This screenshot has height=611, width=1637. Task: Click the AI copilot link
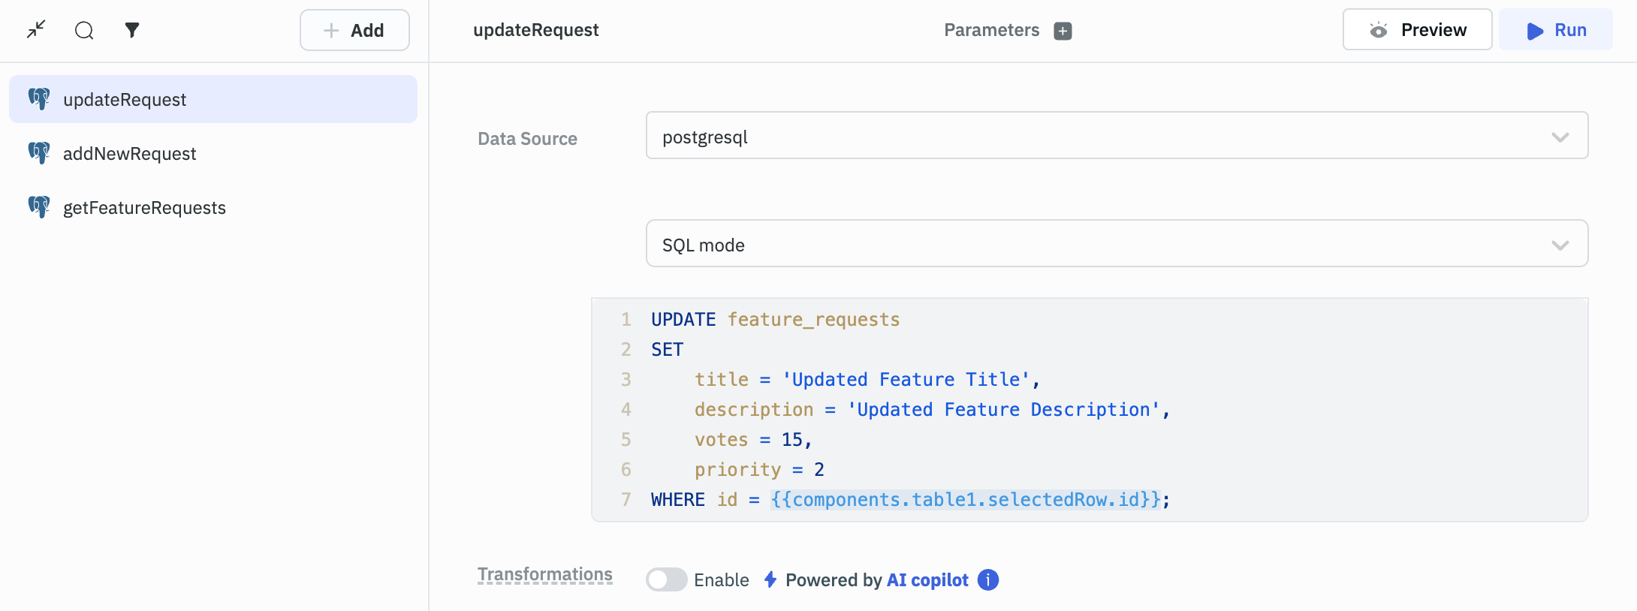pos(927,580)
